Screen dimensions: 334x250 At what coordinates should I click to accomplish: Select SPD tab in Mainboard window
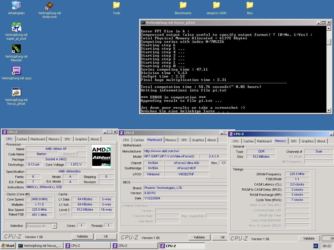(184, 140)
